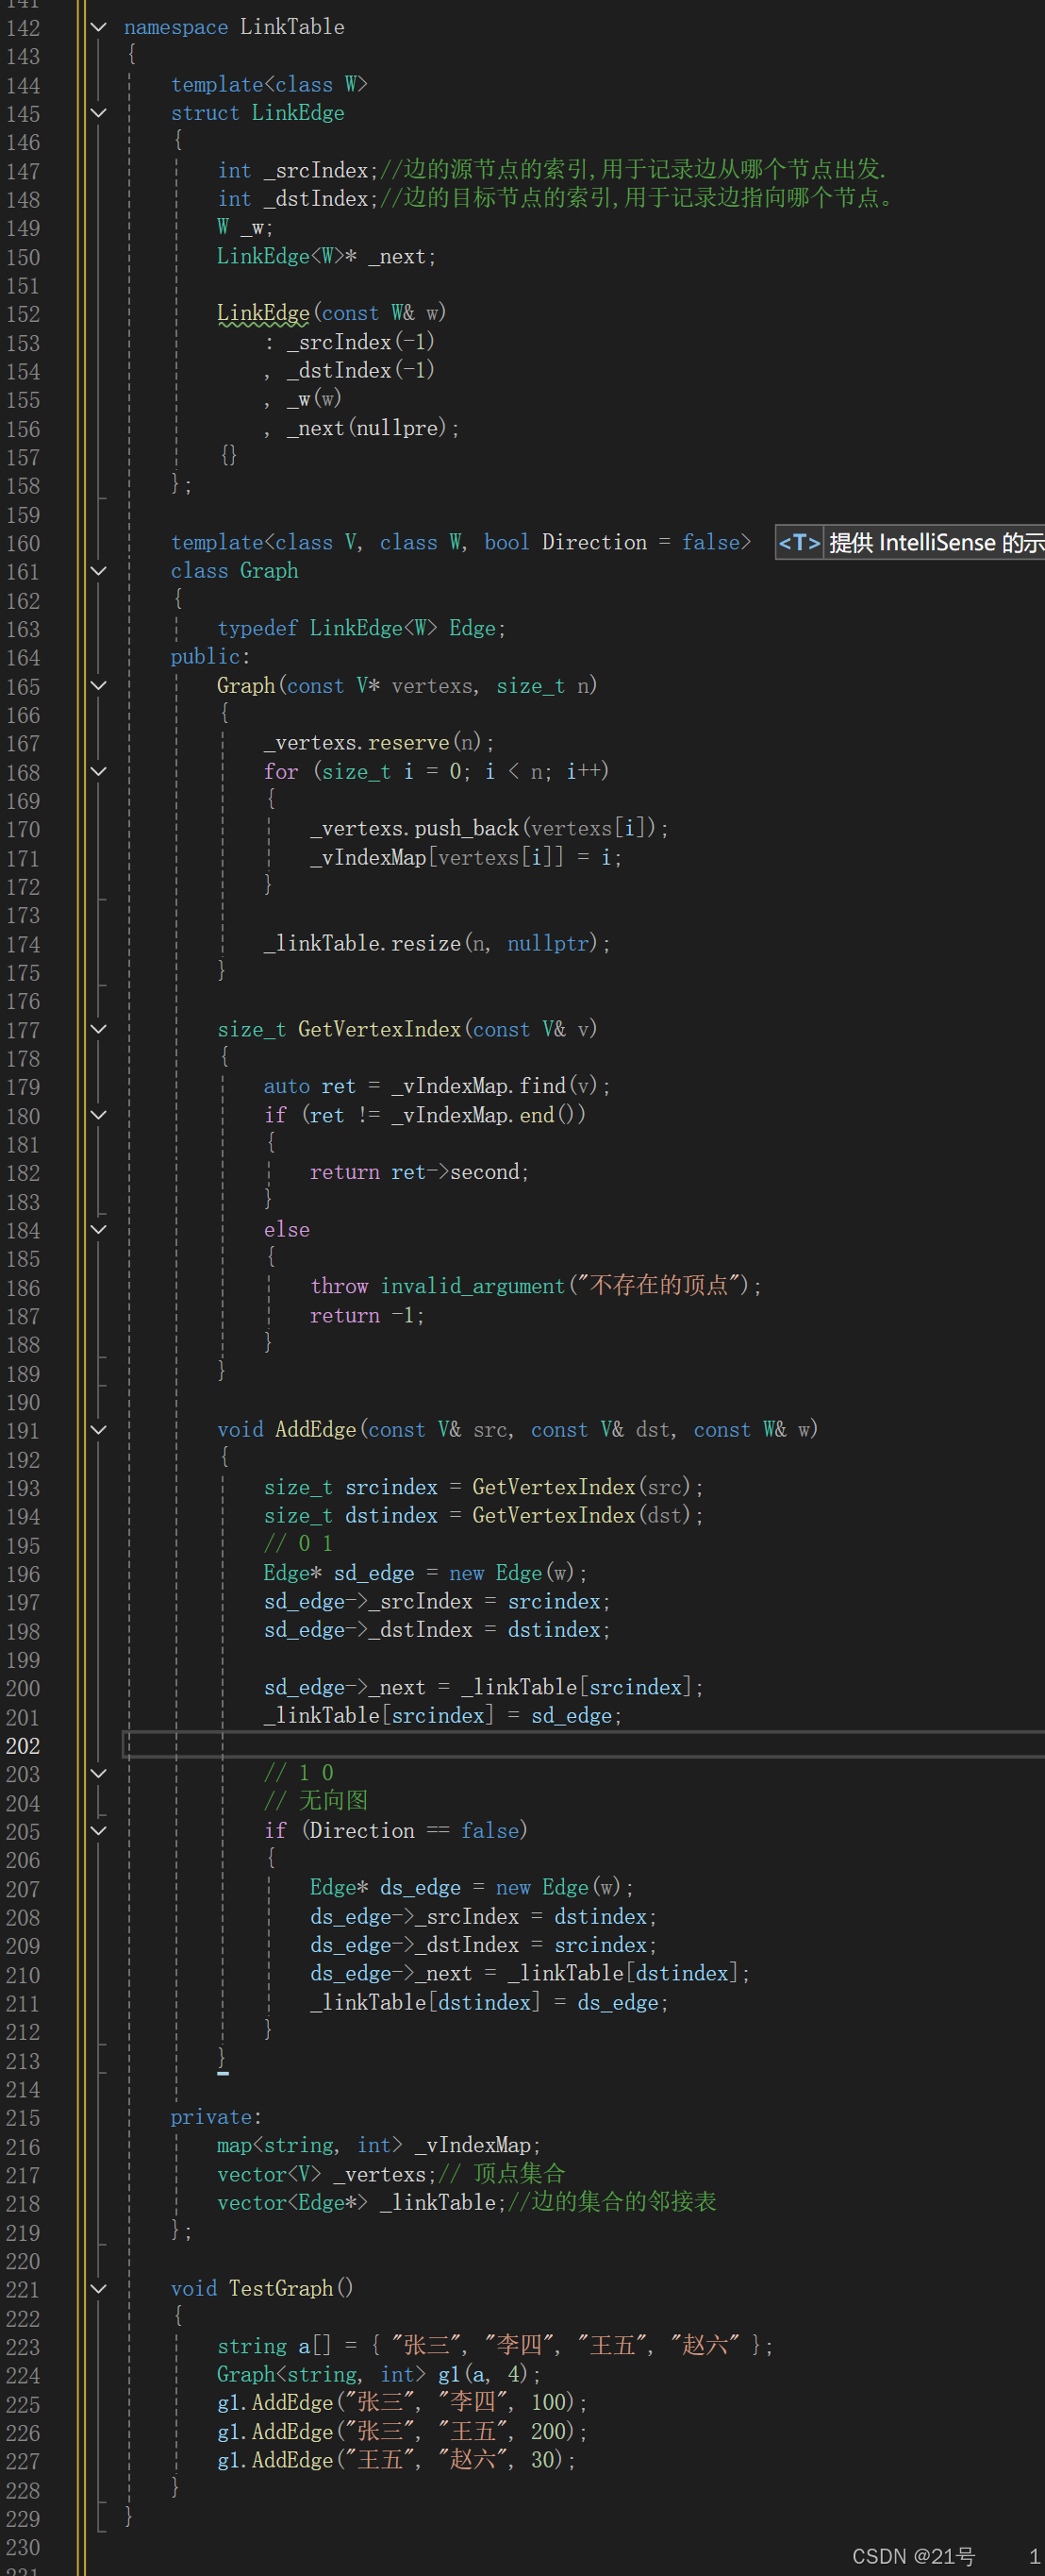This screenshot has width=1045, height=2576.
Task: Click '_next(nullpre);' on line 156
Action: (x=373, y=428)
